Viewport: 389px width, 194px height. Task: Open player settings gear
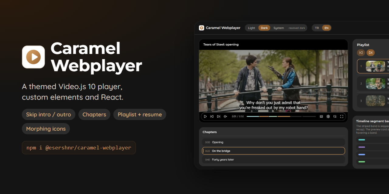coord(328,116)
